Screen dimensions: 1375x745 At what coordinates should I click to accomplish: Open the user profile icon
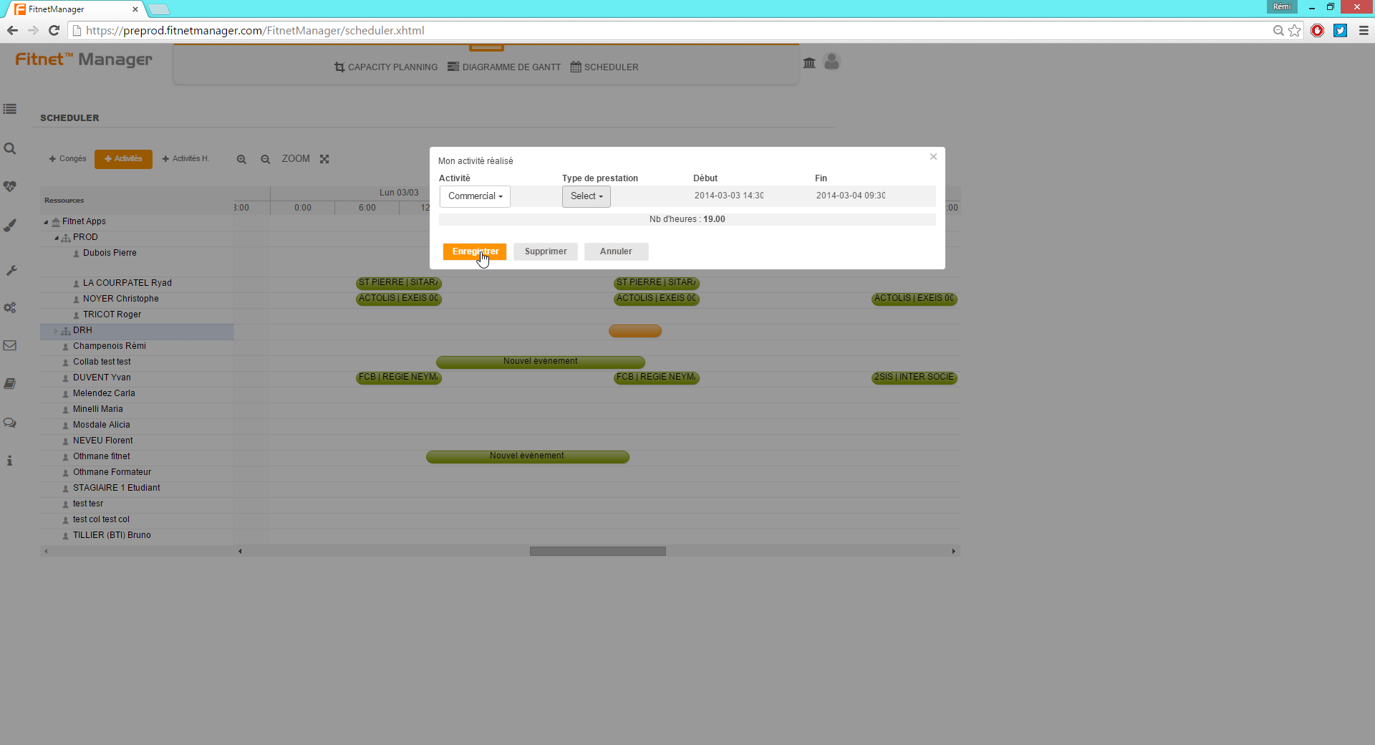(831, 62)
